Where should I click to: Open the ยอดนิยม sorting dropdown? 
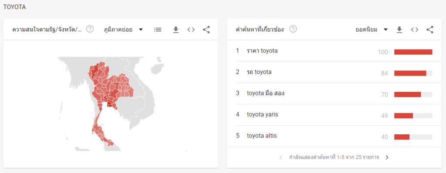click(x=372, y=30)
